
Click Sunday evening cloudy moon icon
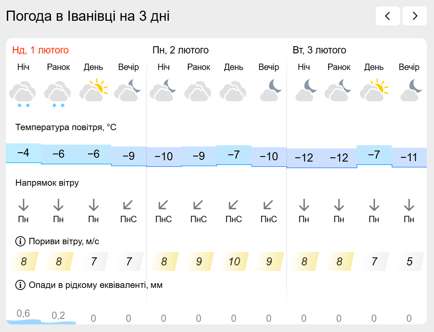[128, 90]
